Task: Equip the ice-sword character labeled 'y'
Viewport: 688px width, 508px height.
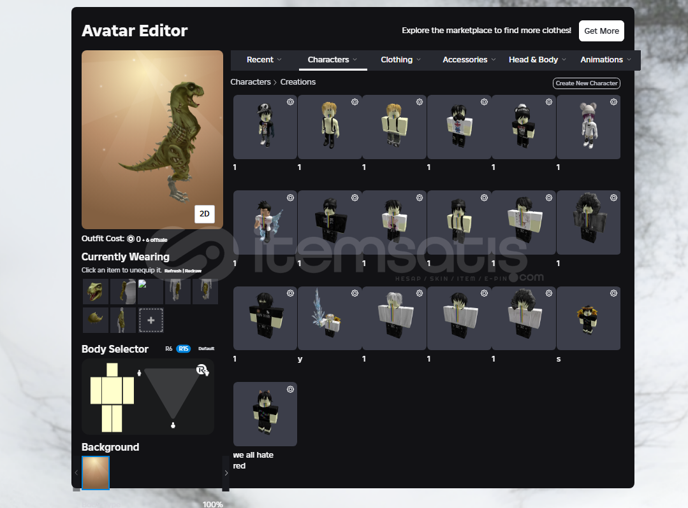Action: (330, 318)
